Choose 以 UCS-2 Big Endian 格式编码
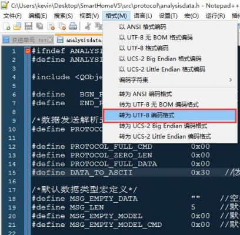The height and width of the screenshot is (235, 240). pyautogui.click(x=170, y=59)
